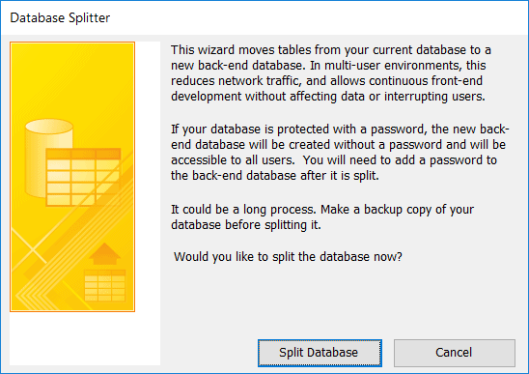Click the orange upward arrow graphic
This screenshot has height=374, width=529.
tap(104, 254)
